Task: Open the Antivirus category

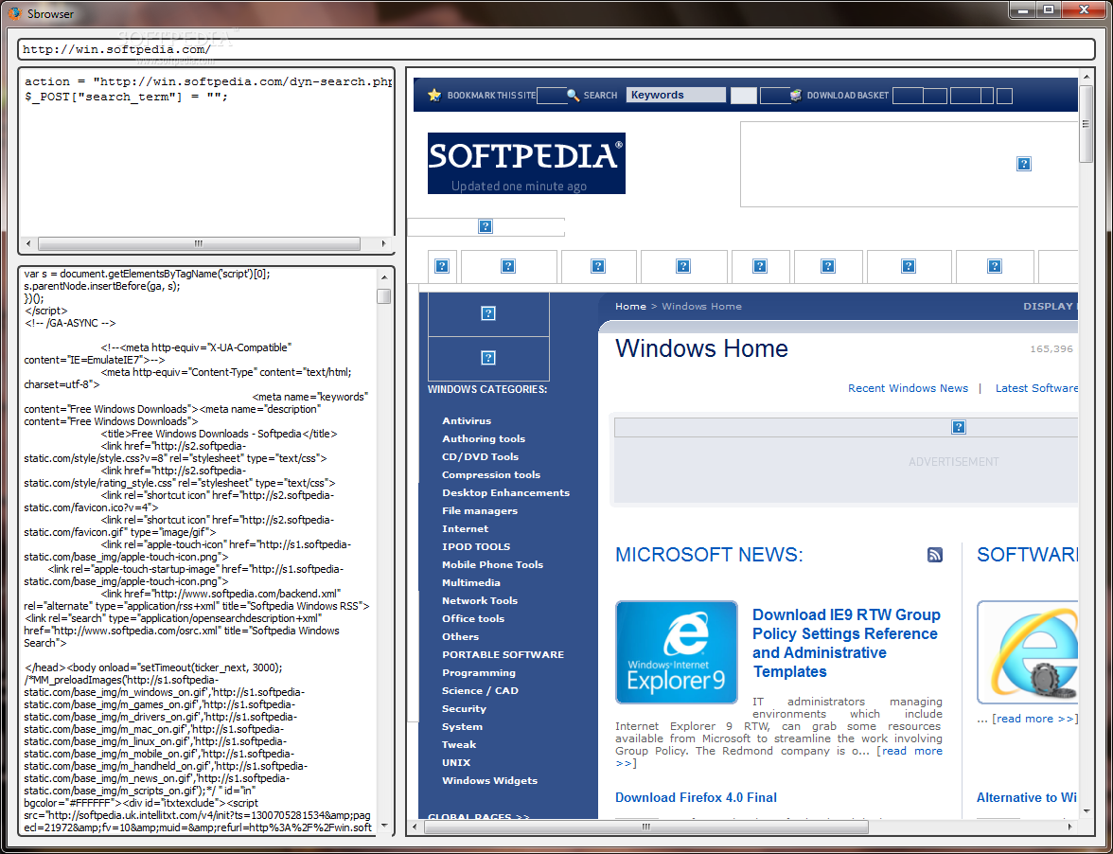Action: pos(467,421)
